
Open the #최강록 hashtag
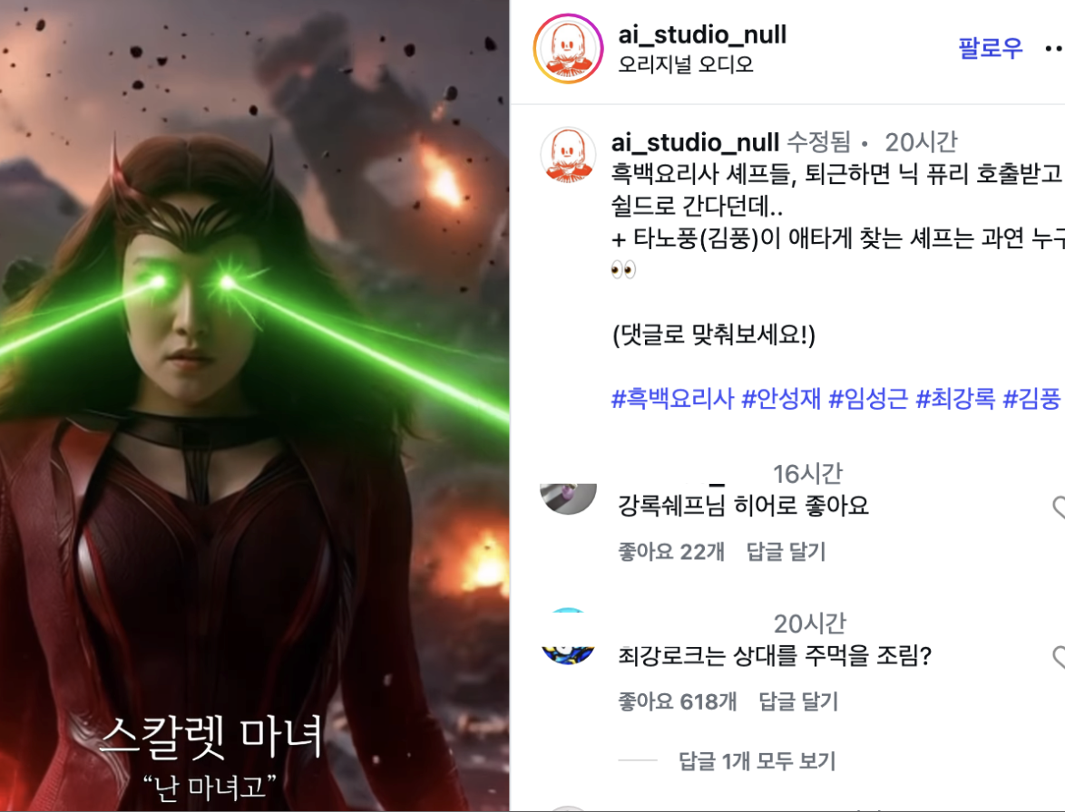[955, 398]
